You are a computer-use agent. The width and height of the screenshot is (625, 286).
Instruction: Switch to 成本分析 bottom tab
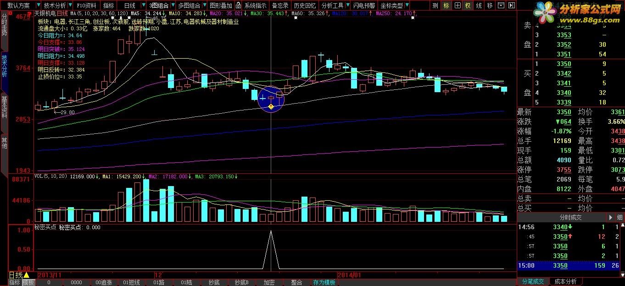(565, 281)
